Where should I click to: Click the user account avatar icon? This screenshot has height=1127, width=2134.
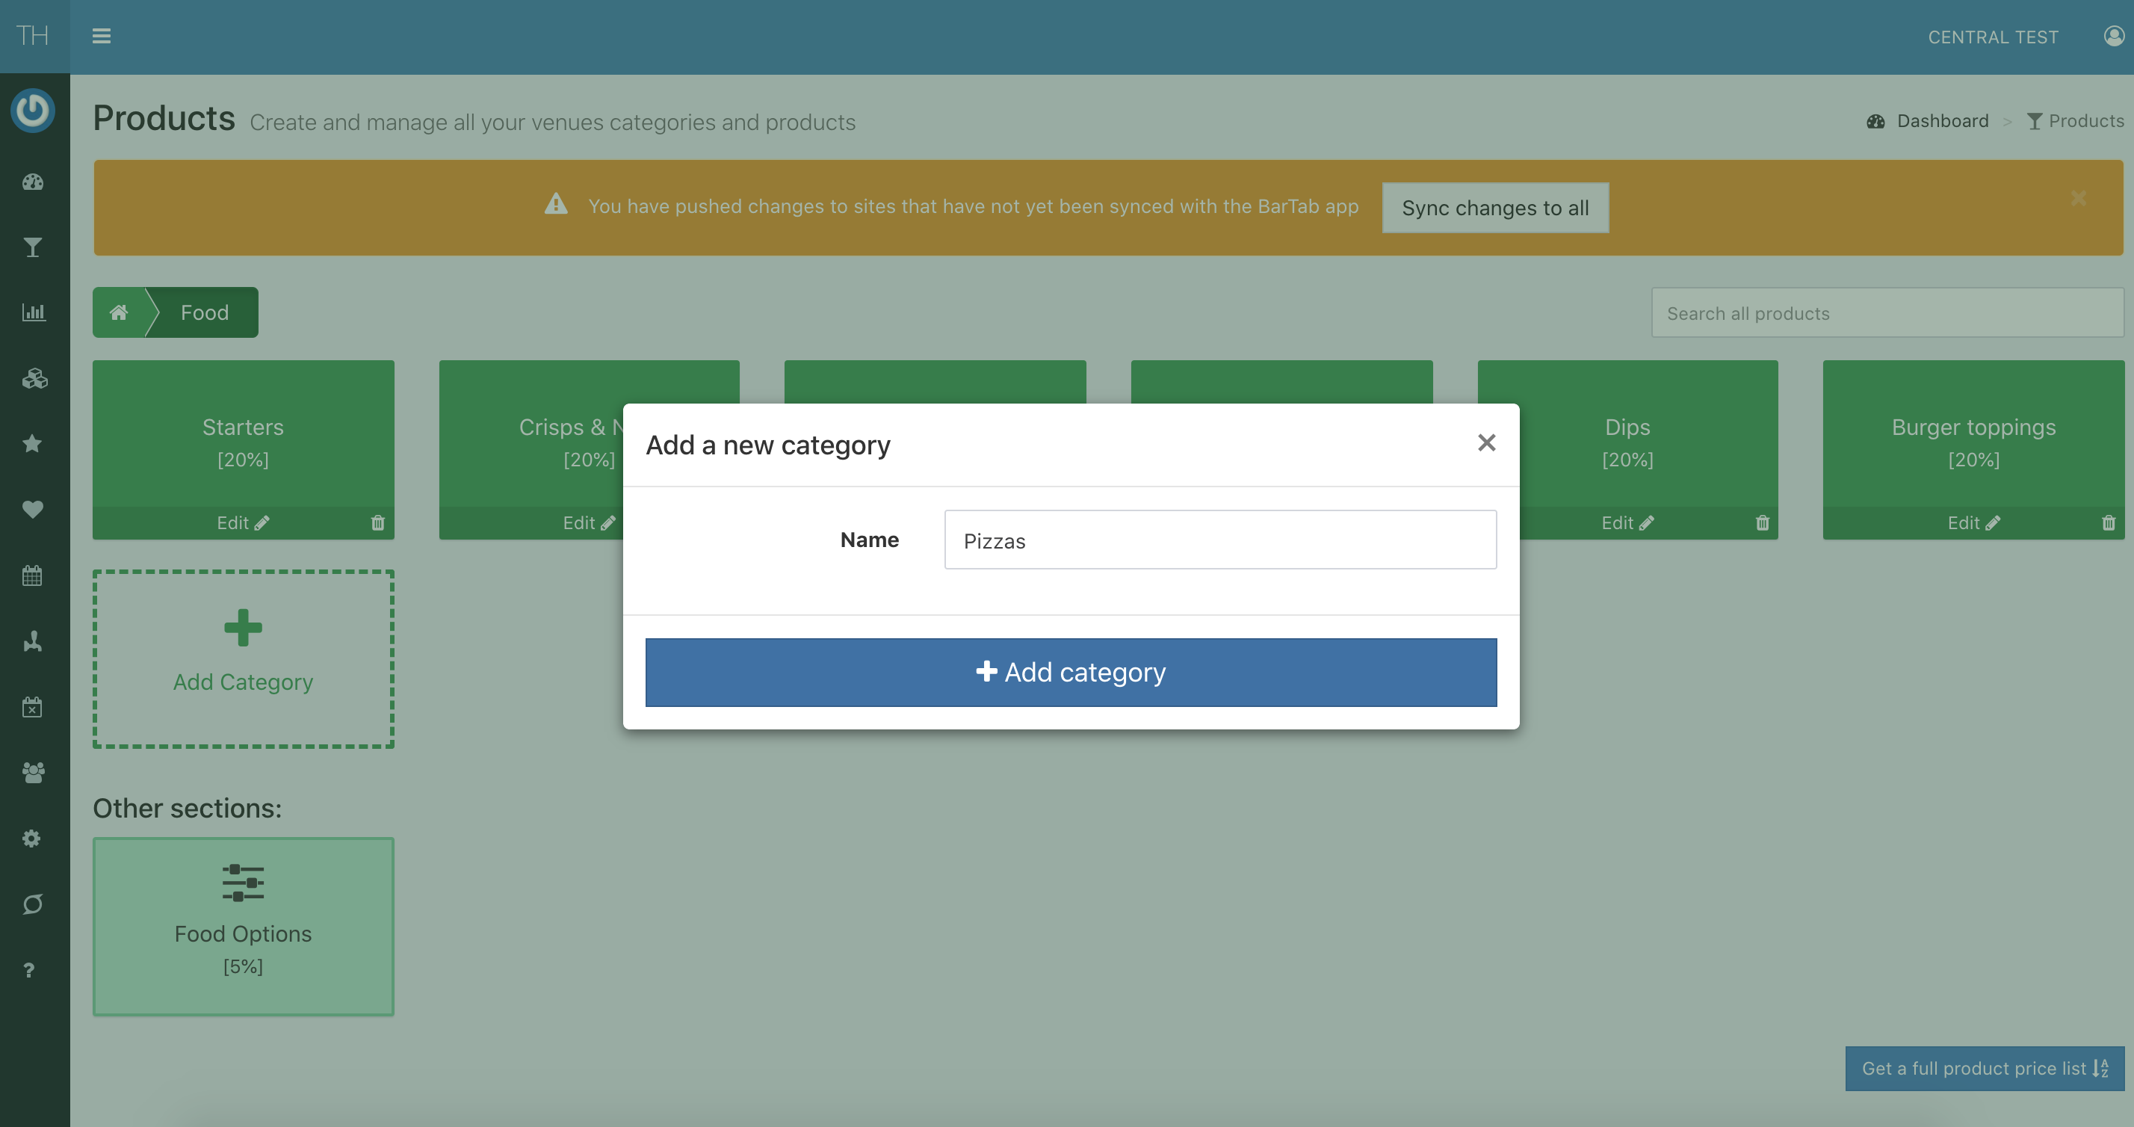[x=2113, y=36]
